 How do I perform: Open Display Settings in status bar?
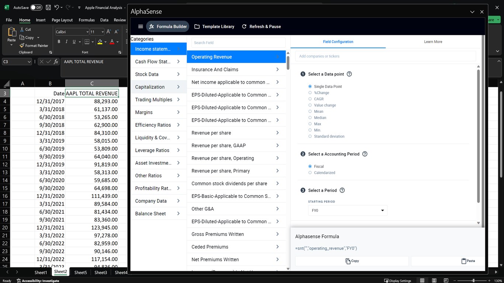pos(398,281)
